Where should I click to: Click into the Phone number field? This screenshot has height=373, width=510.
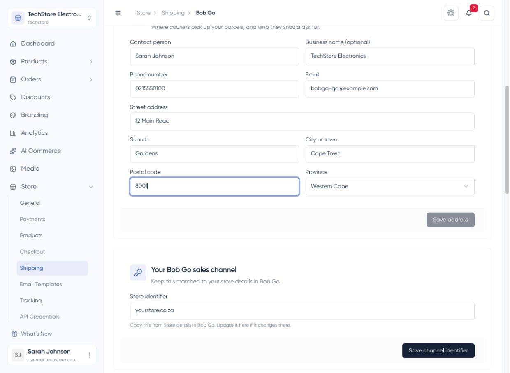(214, 88)
